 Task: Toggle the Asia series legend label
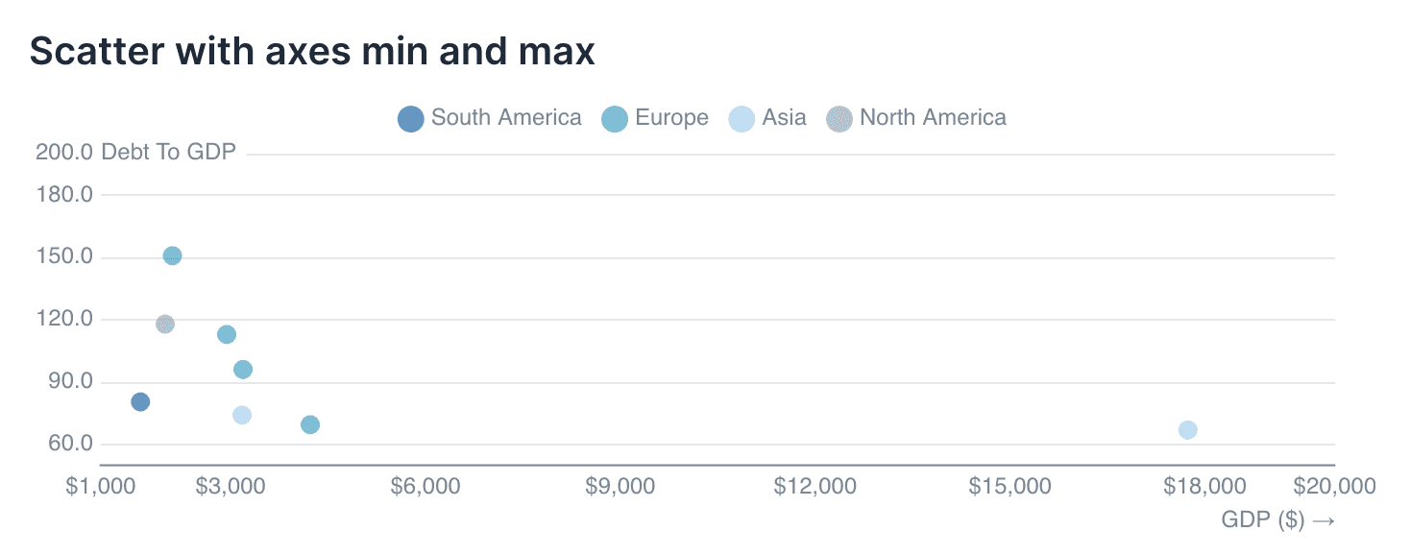(x=784, y=118)
